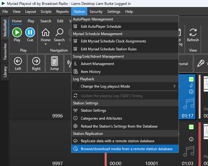Click the Edit AutoPlayer Schedule icon
208x166 pixels.
click(x=75, y=26)
